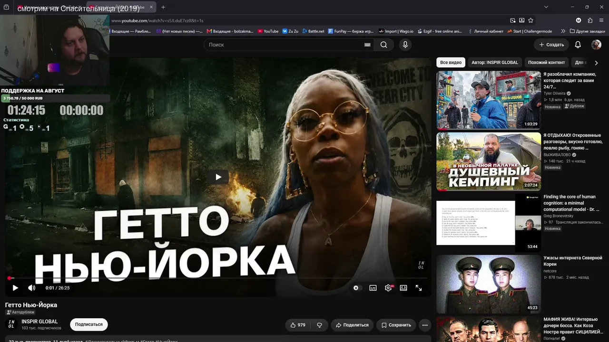The image size is (609, 342).
Task: Open the tab list dropdown arrow
Action: point(546,7)
